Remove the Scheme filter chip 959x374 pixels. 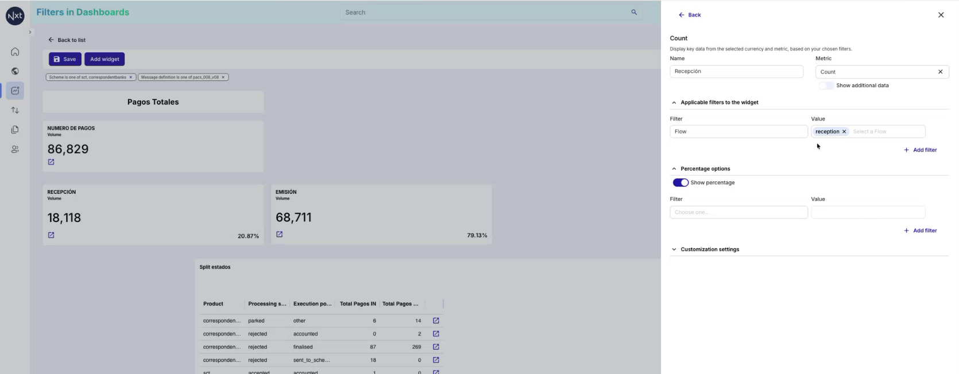click(130, 77)
